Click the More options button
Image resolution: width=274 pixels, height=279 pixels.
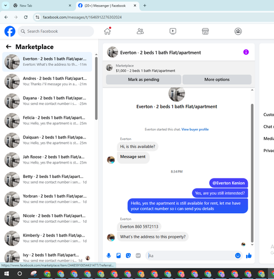[217, 79]
